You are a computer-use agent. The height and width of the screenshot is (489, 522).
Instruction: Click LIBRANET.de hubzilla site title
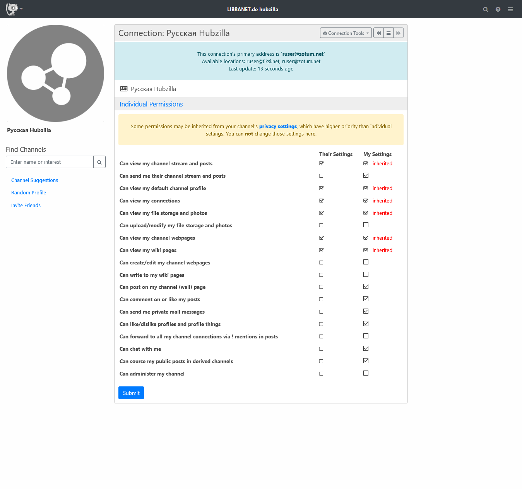pos(253,9)
